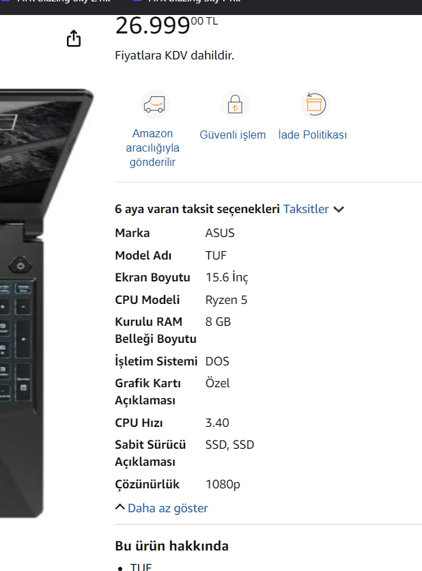Open the 'İade Politikası' text link

pos(313,135)
